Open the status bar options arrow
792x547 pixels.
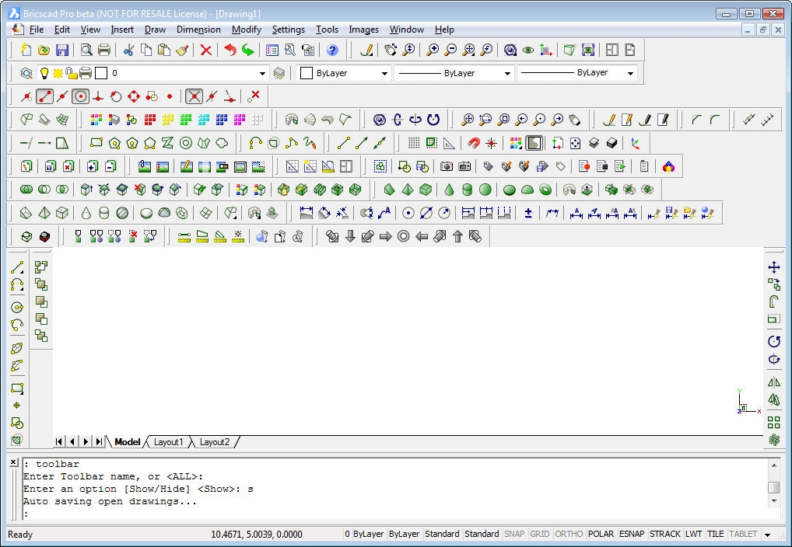pos(768,535)
